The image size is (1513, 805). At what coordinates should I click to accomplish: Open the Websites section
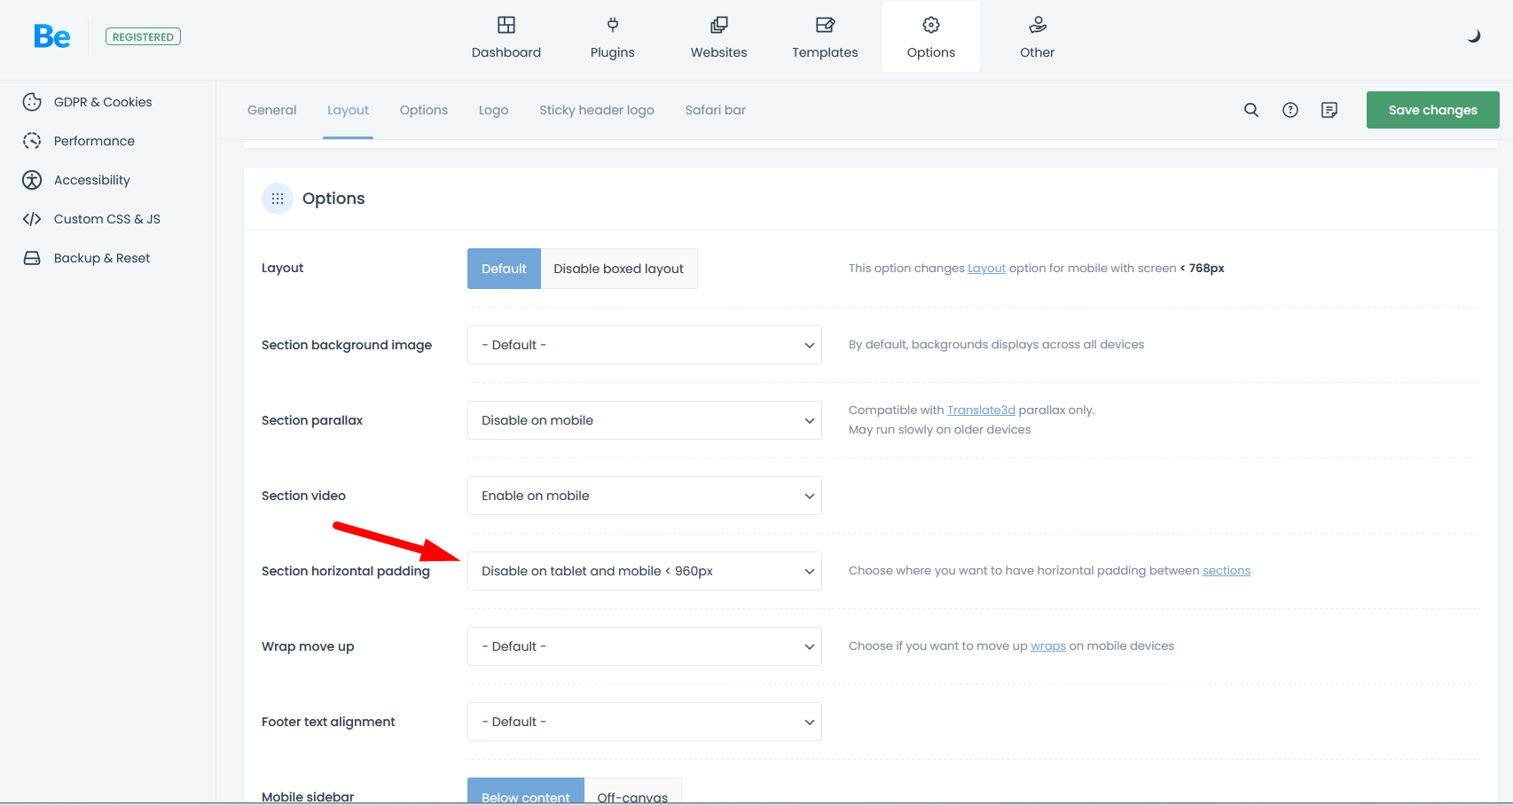tap(719, 37)
